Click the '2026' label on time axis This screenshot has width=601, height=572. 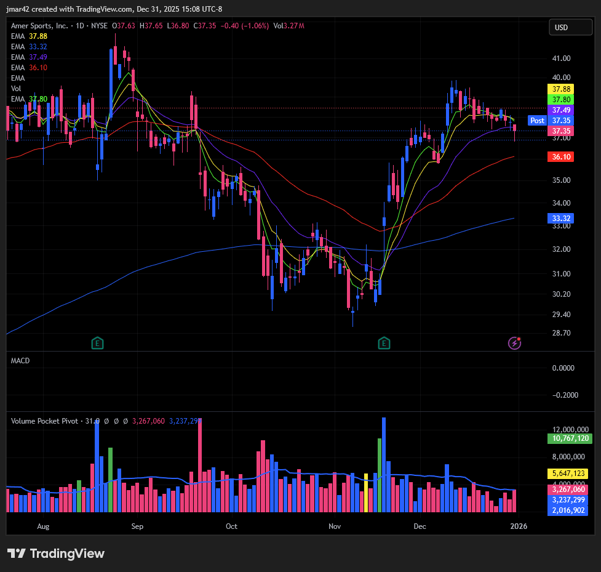tap(519, 526)
